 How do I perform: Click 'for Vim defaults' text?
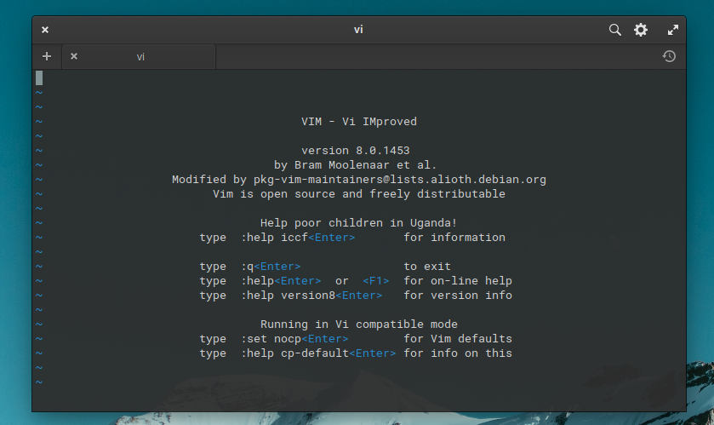click(x=458, y=339)
